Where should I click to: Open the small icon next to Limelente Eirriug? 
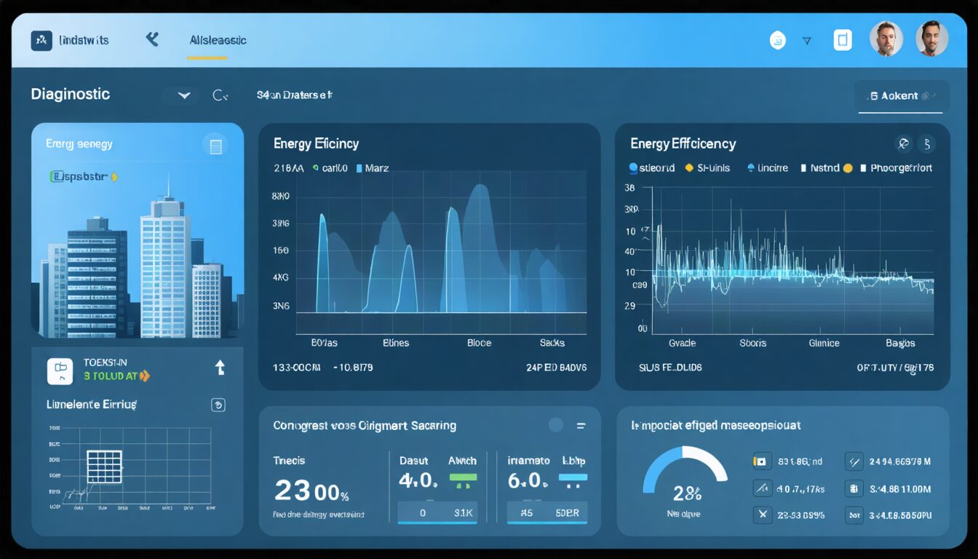(x=218, y=405)
